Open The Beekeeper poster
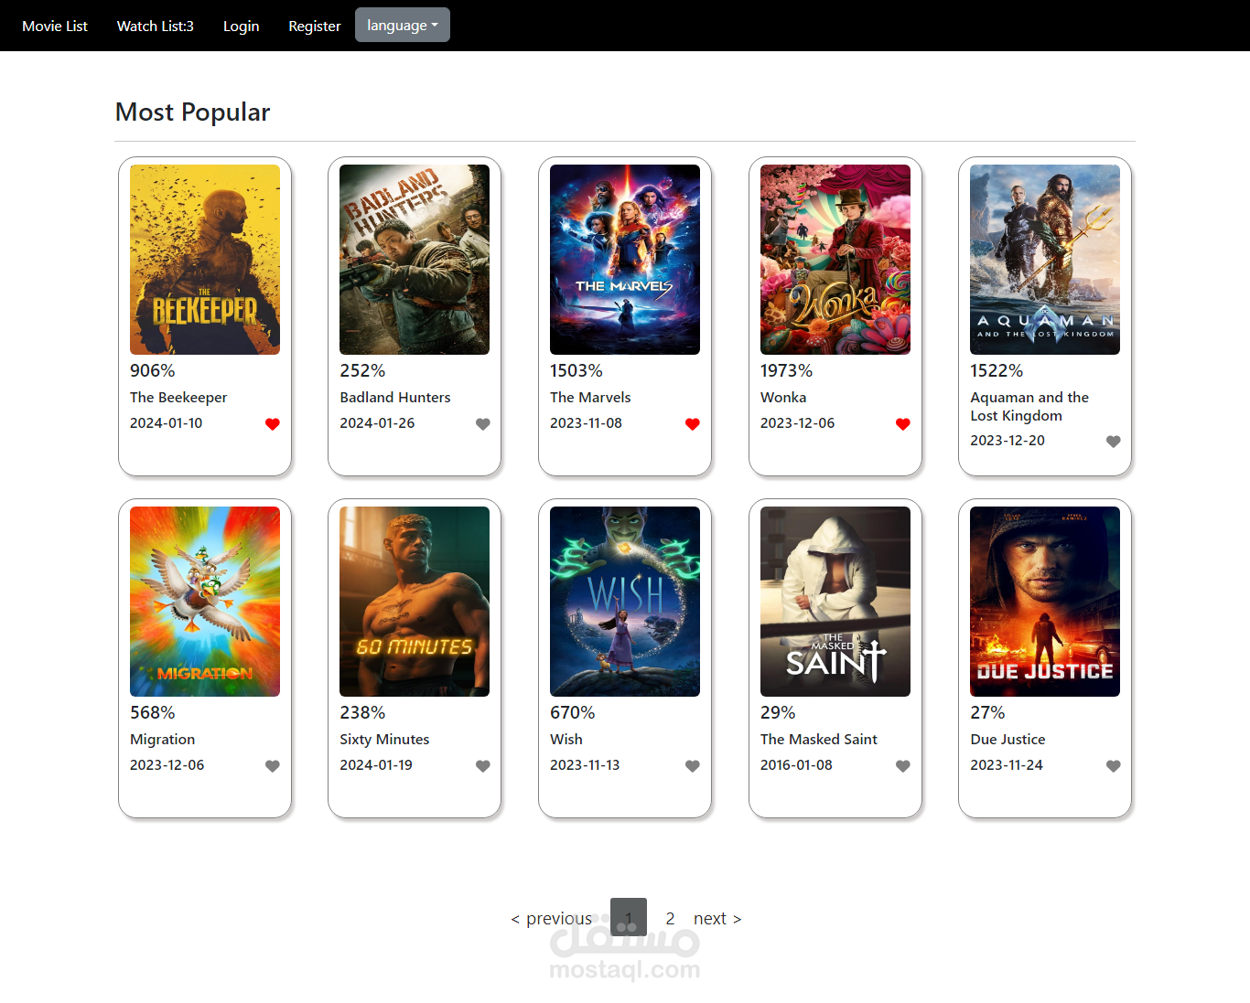The image size is (1250, 1003). pyautogui.click(x=205, y=260)
